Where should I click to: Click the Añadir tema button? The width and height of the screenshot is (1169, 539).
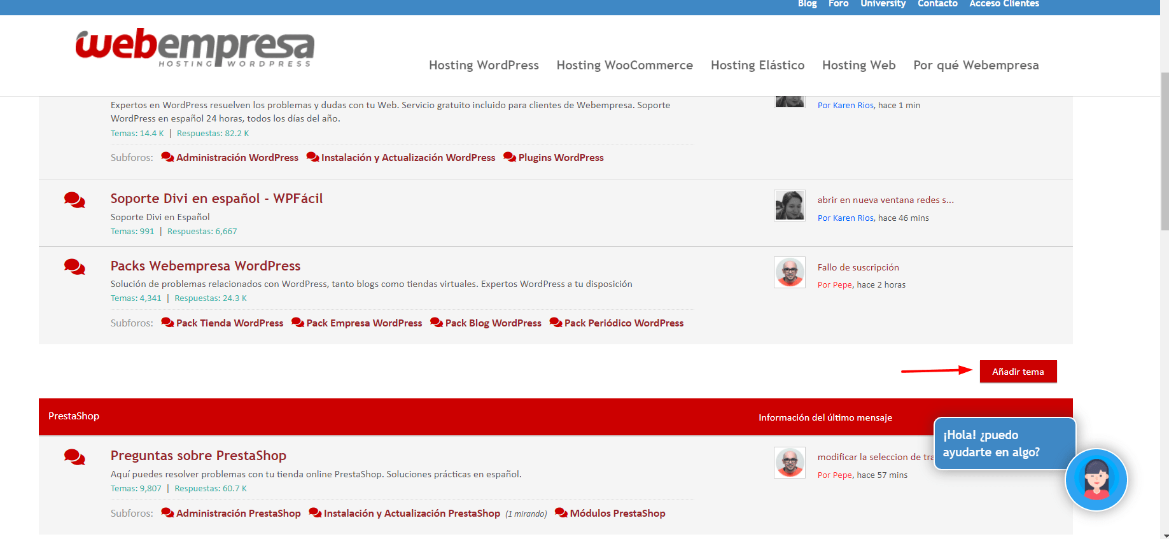(x=1018, y=372)
